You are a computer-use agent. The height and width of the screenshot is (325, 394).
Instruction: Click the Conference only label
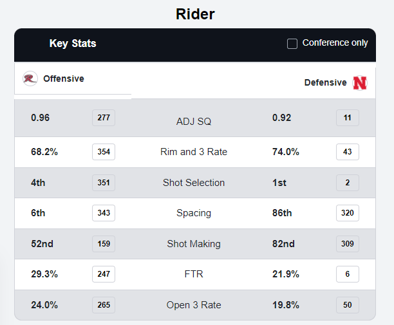pos(335,43)
